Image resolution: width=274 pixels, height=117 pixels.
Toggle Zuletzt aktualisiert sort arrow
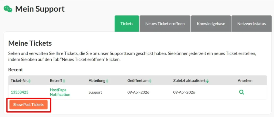(x=207, y=81)
